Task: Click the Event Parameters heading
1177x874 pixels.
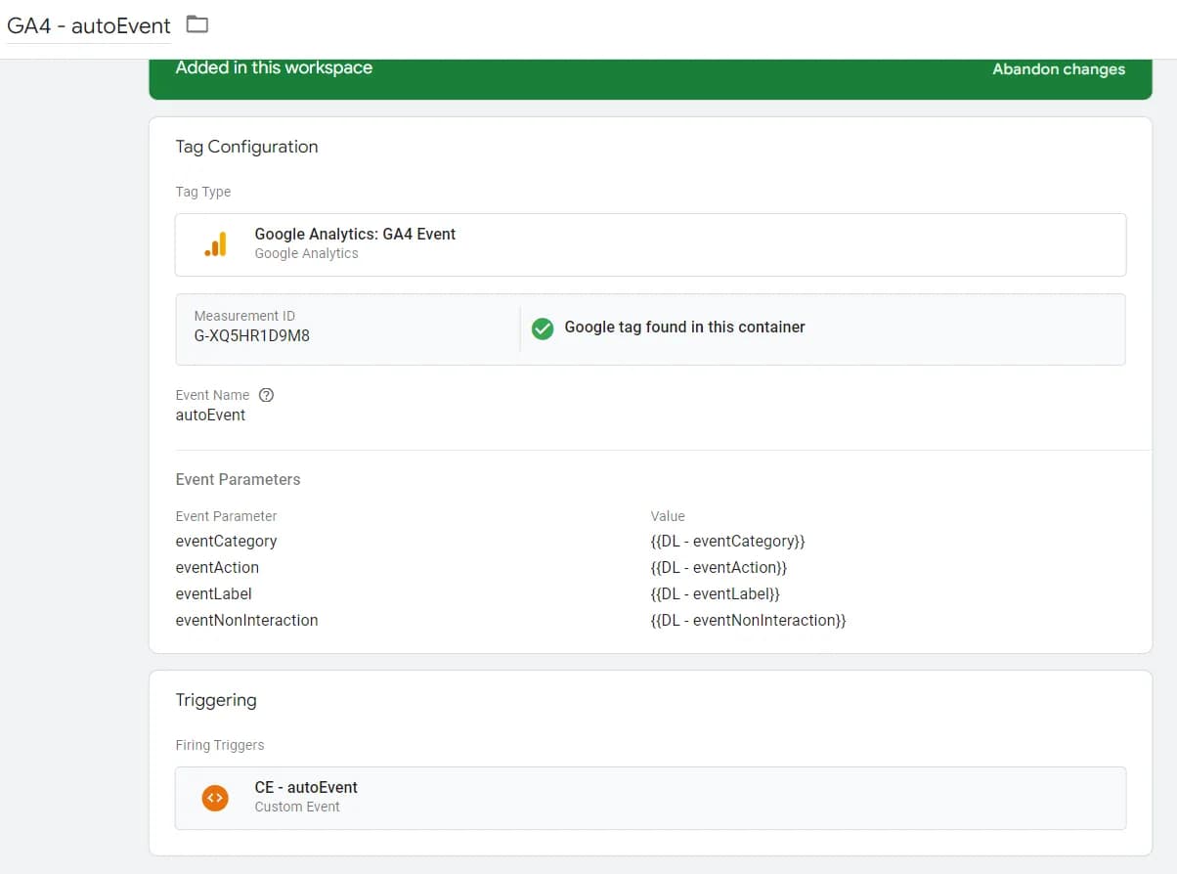Action: coord(238,479)
